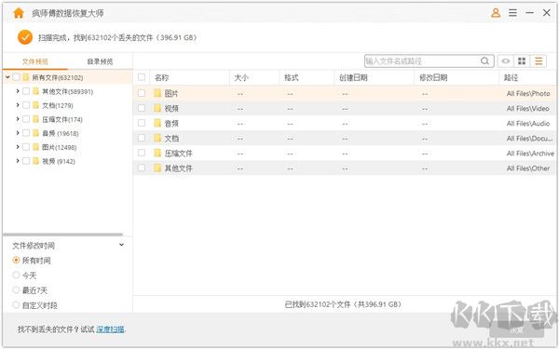This screenshot has width=559, height=349.
Task: Sort by the 修改日期 column header
Action: tap(433, 77)
